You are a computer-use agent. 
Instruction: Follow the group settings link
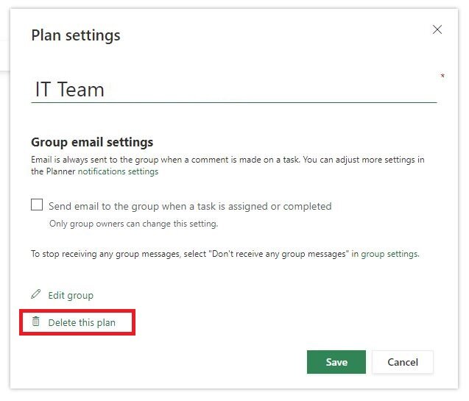(390, 254)
